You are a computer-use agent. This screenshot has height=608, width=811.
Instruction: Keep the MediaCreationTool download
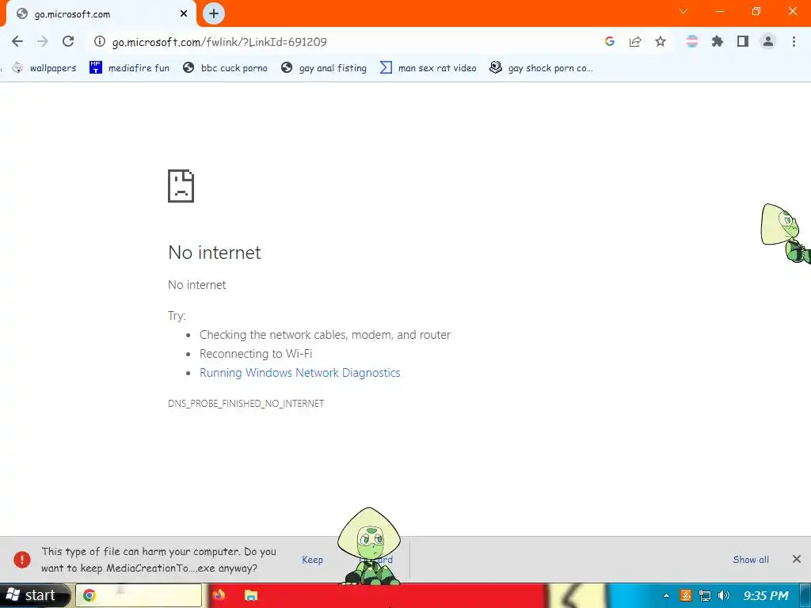[312, 560]
